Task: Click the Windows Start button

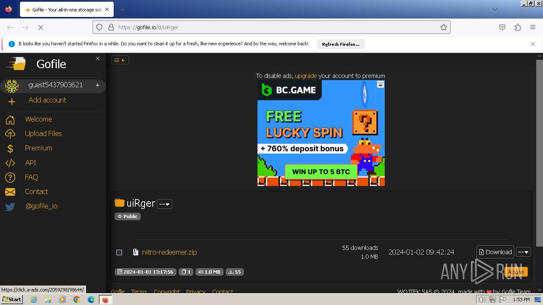Action: point(12,299)
